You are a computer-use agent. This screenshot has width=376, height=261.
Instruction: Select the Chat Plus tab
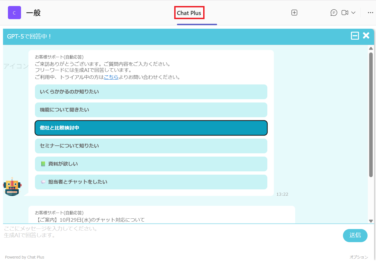[x=189, y=13]
